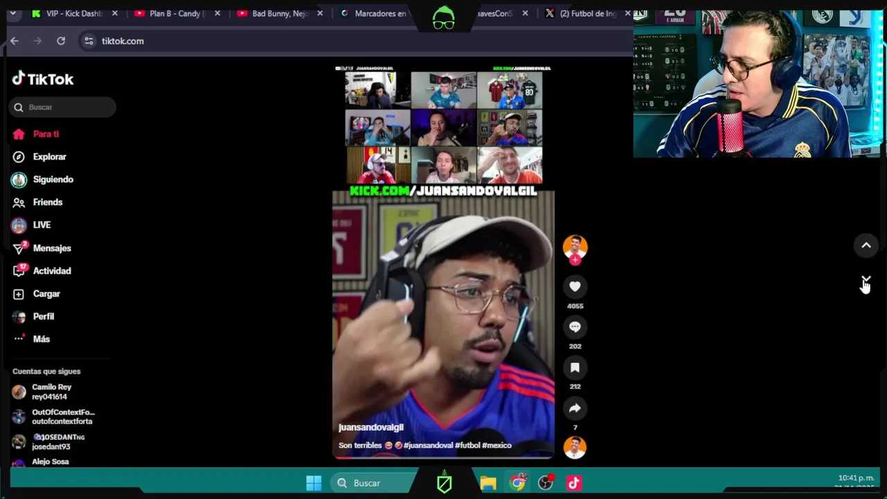This screenshot has height=499, width=887.
Task: Open Mensajes inbox icon
Action: click(19, 248)
